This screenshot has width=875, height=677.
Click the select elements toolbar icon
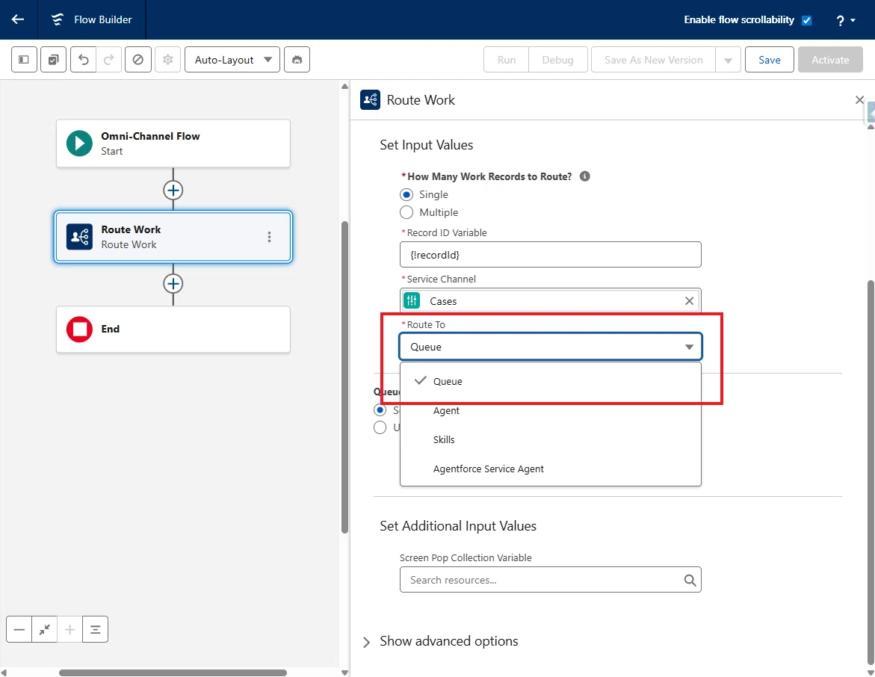54,59
